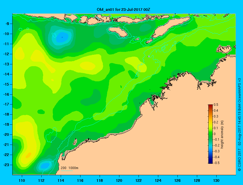The image size is (243, 185).
Task: Click the height anomaly color scale bar
Action: pyautogui.click(x=210, y=134)
